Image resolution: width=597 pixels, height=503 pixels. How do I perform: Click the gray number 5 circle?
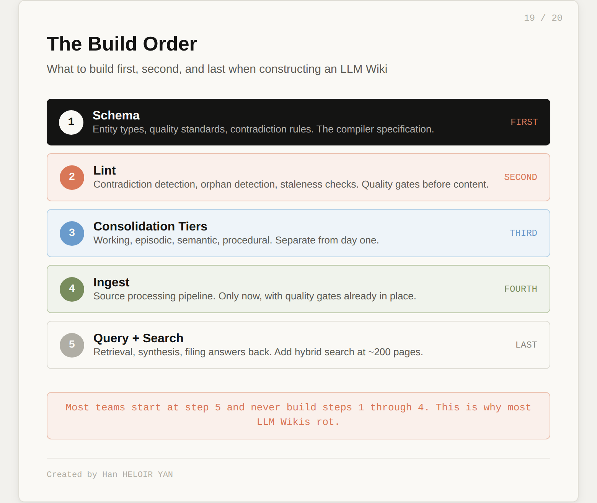72,345
